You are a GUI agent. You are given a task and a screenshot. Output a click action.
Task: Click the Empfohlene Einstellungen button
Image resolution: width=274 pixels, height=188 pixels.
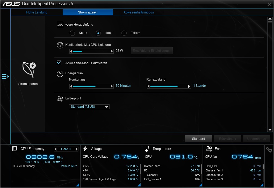(x=152, y=51)
